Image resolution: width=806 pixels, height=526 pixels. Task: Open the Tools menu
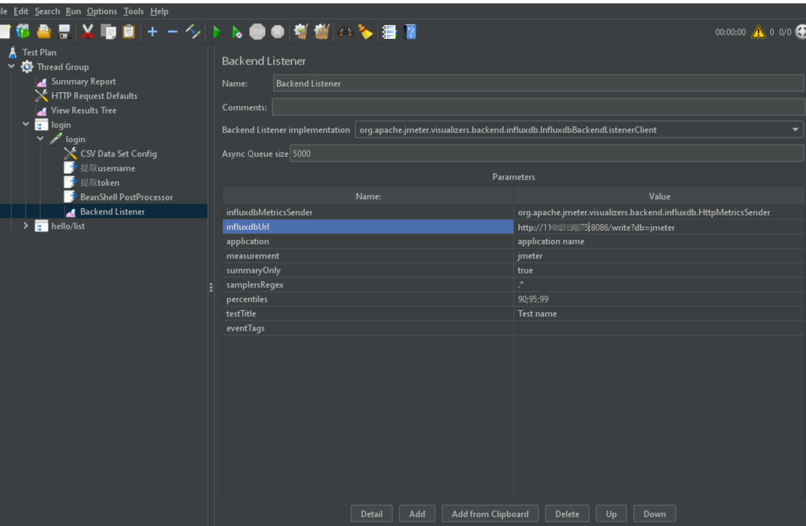click(134, 11)
